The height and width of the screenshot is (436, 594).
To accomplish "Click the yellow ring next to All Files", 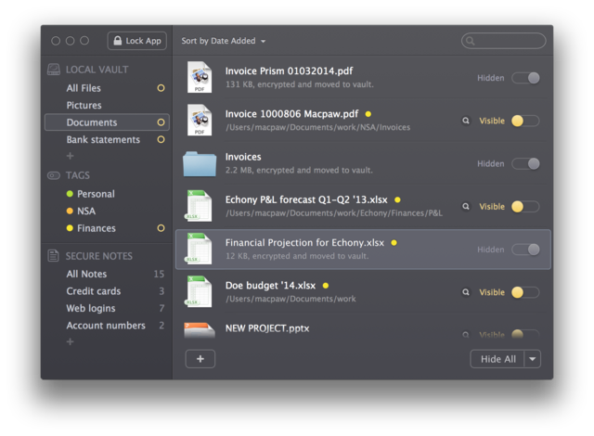I will pos(161,88).
